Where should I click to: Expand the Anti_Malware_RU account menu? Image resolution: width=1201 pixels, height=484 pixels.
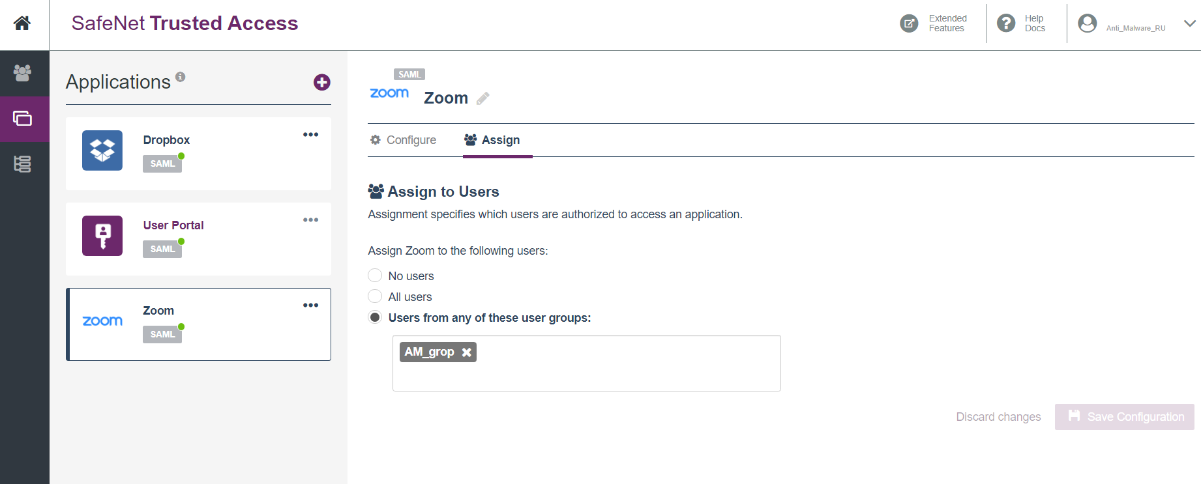[1189, 23]
